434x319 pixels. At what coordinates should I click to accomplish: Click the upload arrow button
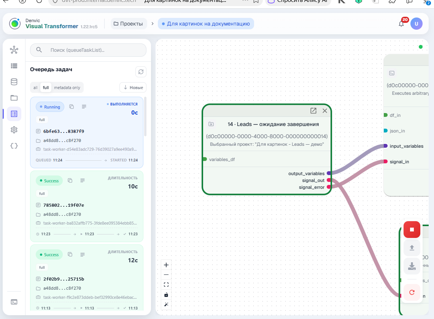point(412,248)
